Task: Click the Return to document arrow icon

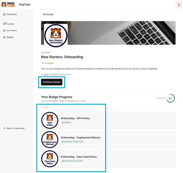Action: (x=4, y=128)
